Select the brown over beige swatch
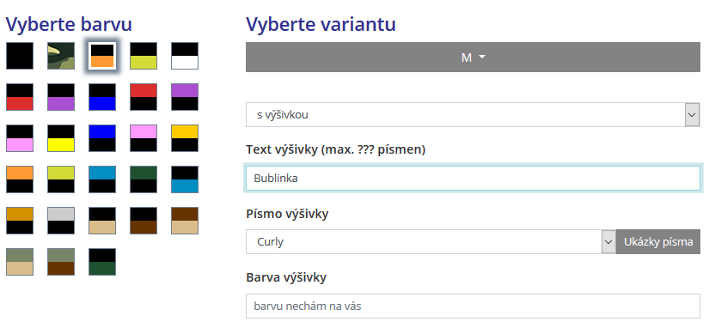This screenshot has width=709, height=328. 185,221
